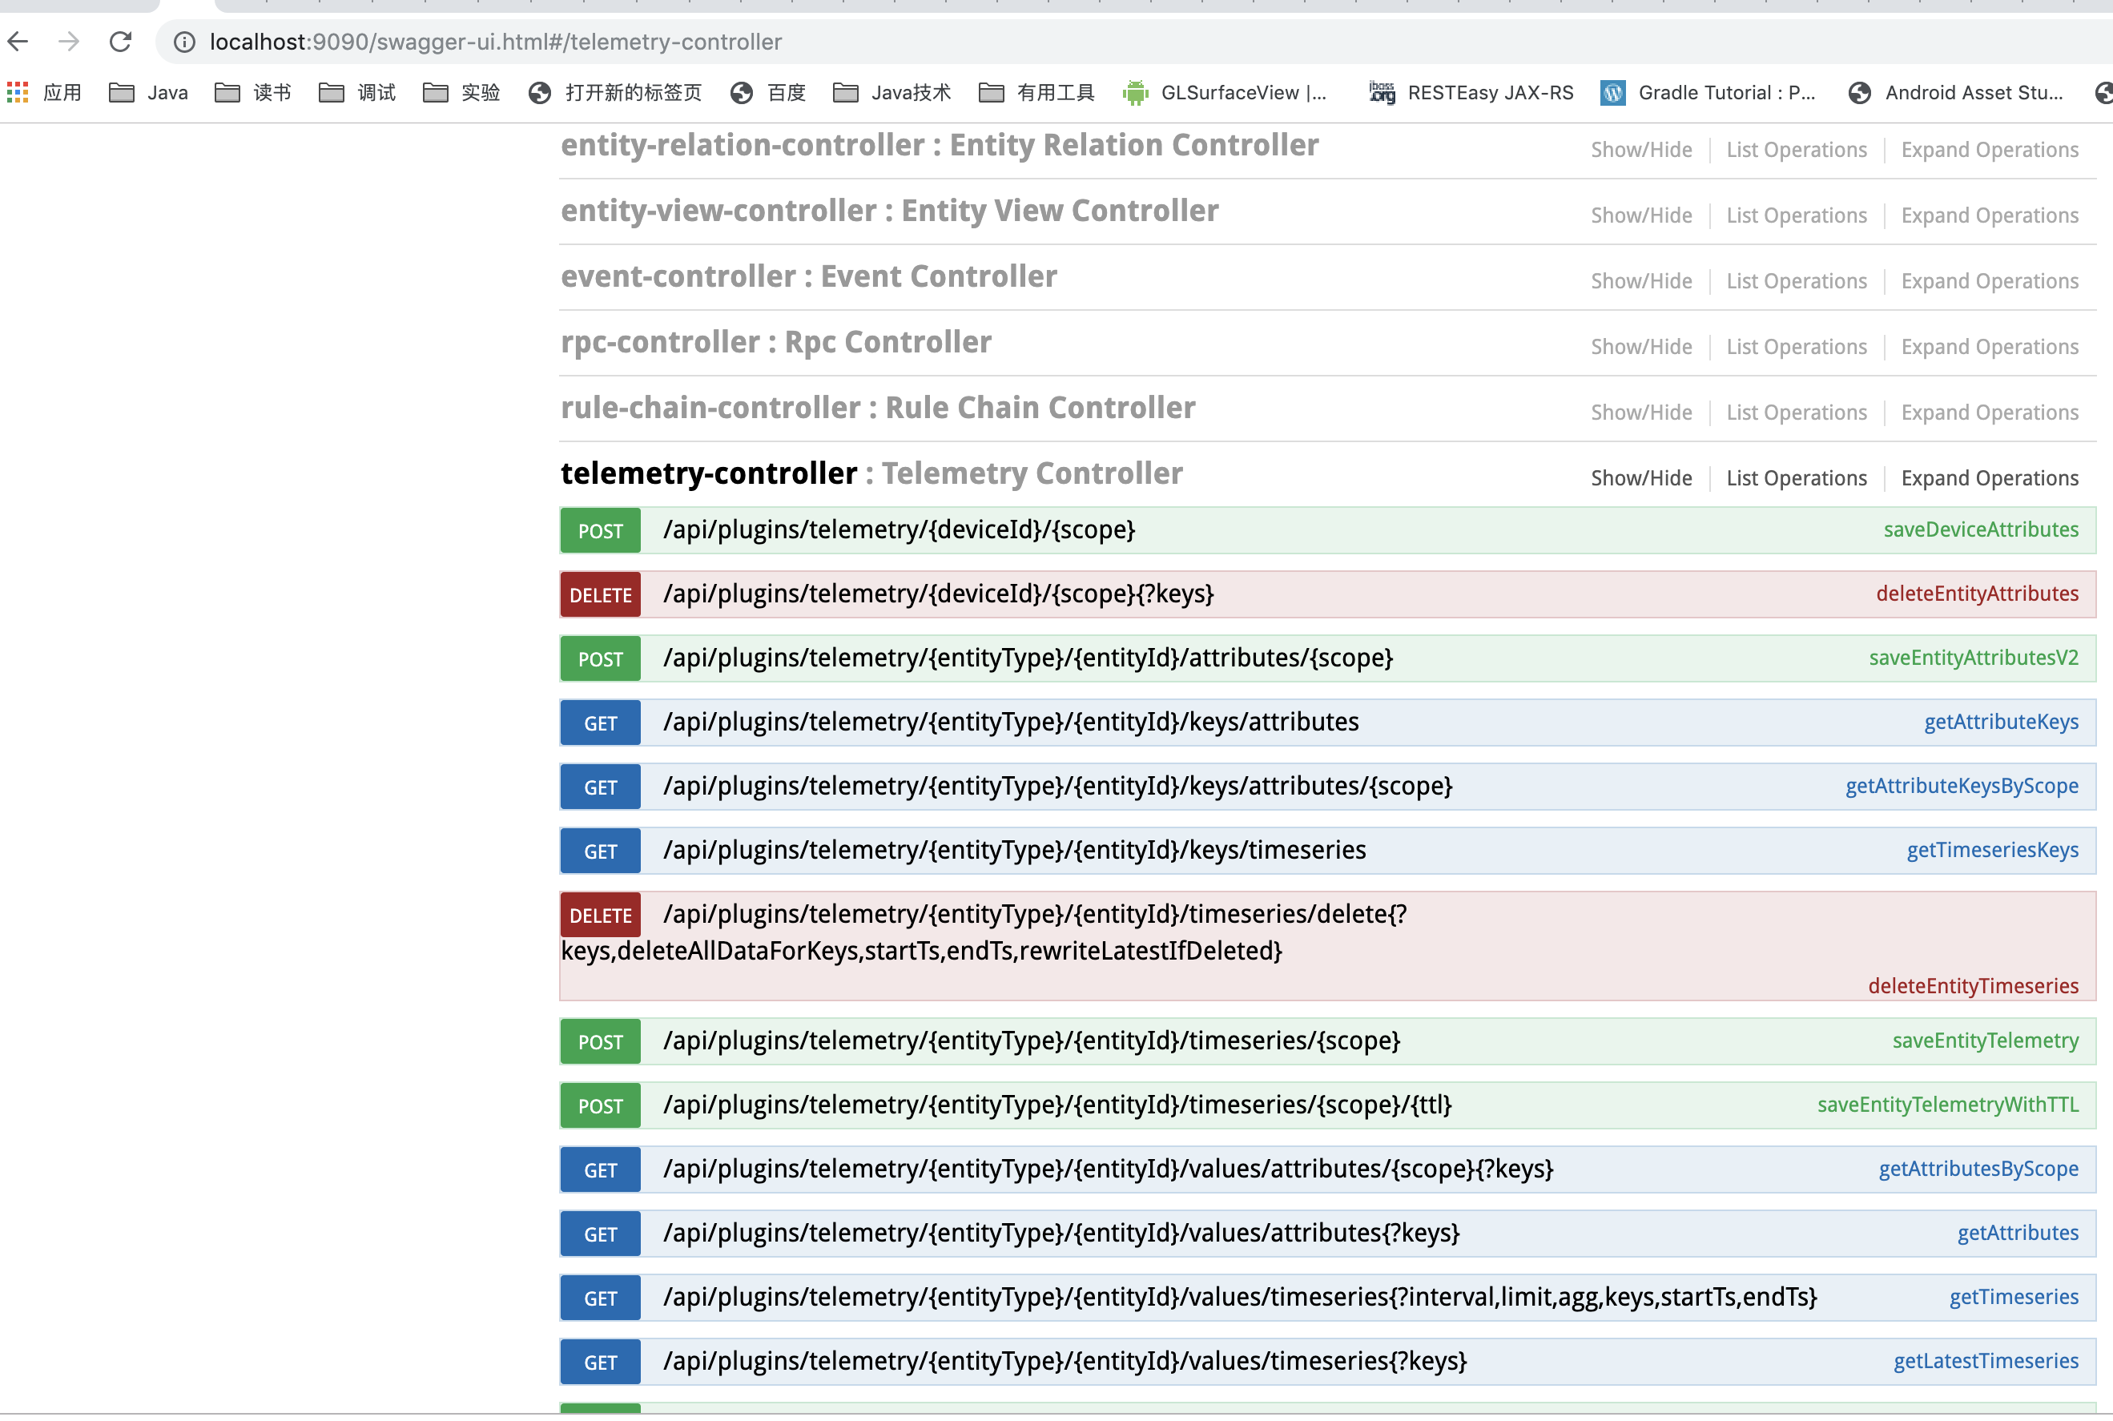Expand Operations for entity-view-controller

[x=1989, y=215]
